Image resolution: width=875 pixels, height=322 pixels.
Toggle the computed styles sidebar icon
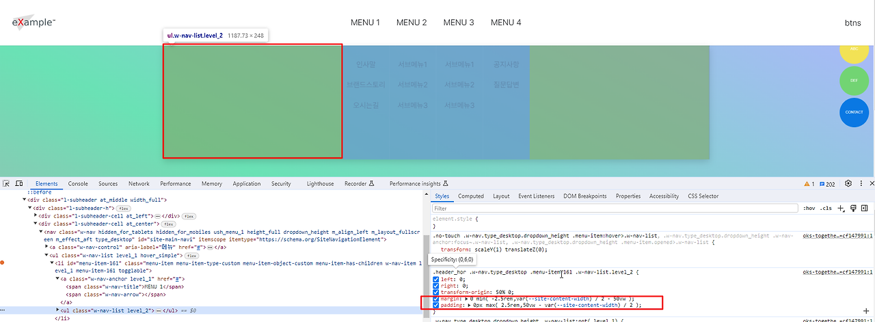(x=865, y=208)
